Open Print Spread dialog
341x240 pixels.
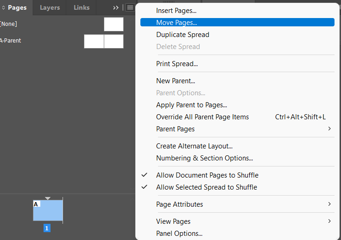177,64
